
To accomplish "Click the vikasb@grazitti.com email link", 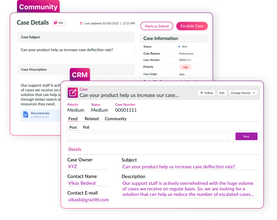I will [89, 200].
